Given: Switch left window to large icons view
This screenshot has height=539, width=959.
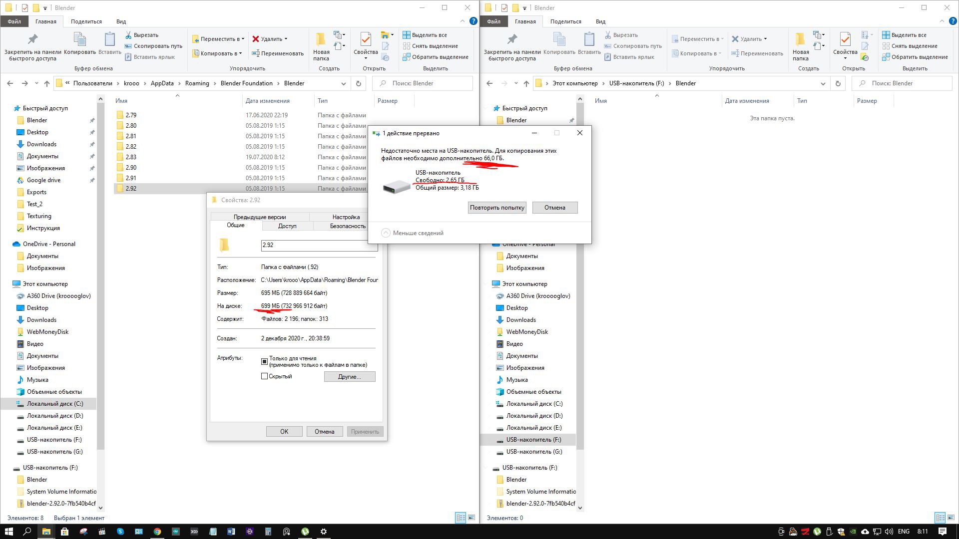Looking at the screenshot, I should click(471, 518).
